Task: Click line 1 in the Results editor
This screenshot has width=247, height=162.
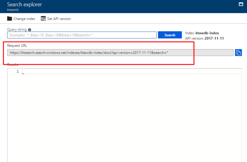Action: pyautogui.click(x=132, y=71)
